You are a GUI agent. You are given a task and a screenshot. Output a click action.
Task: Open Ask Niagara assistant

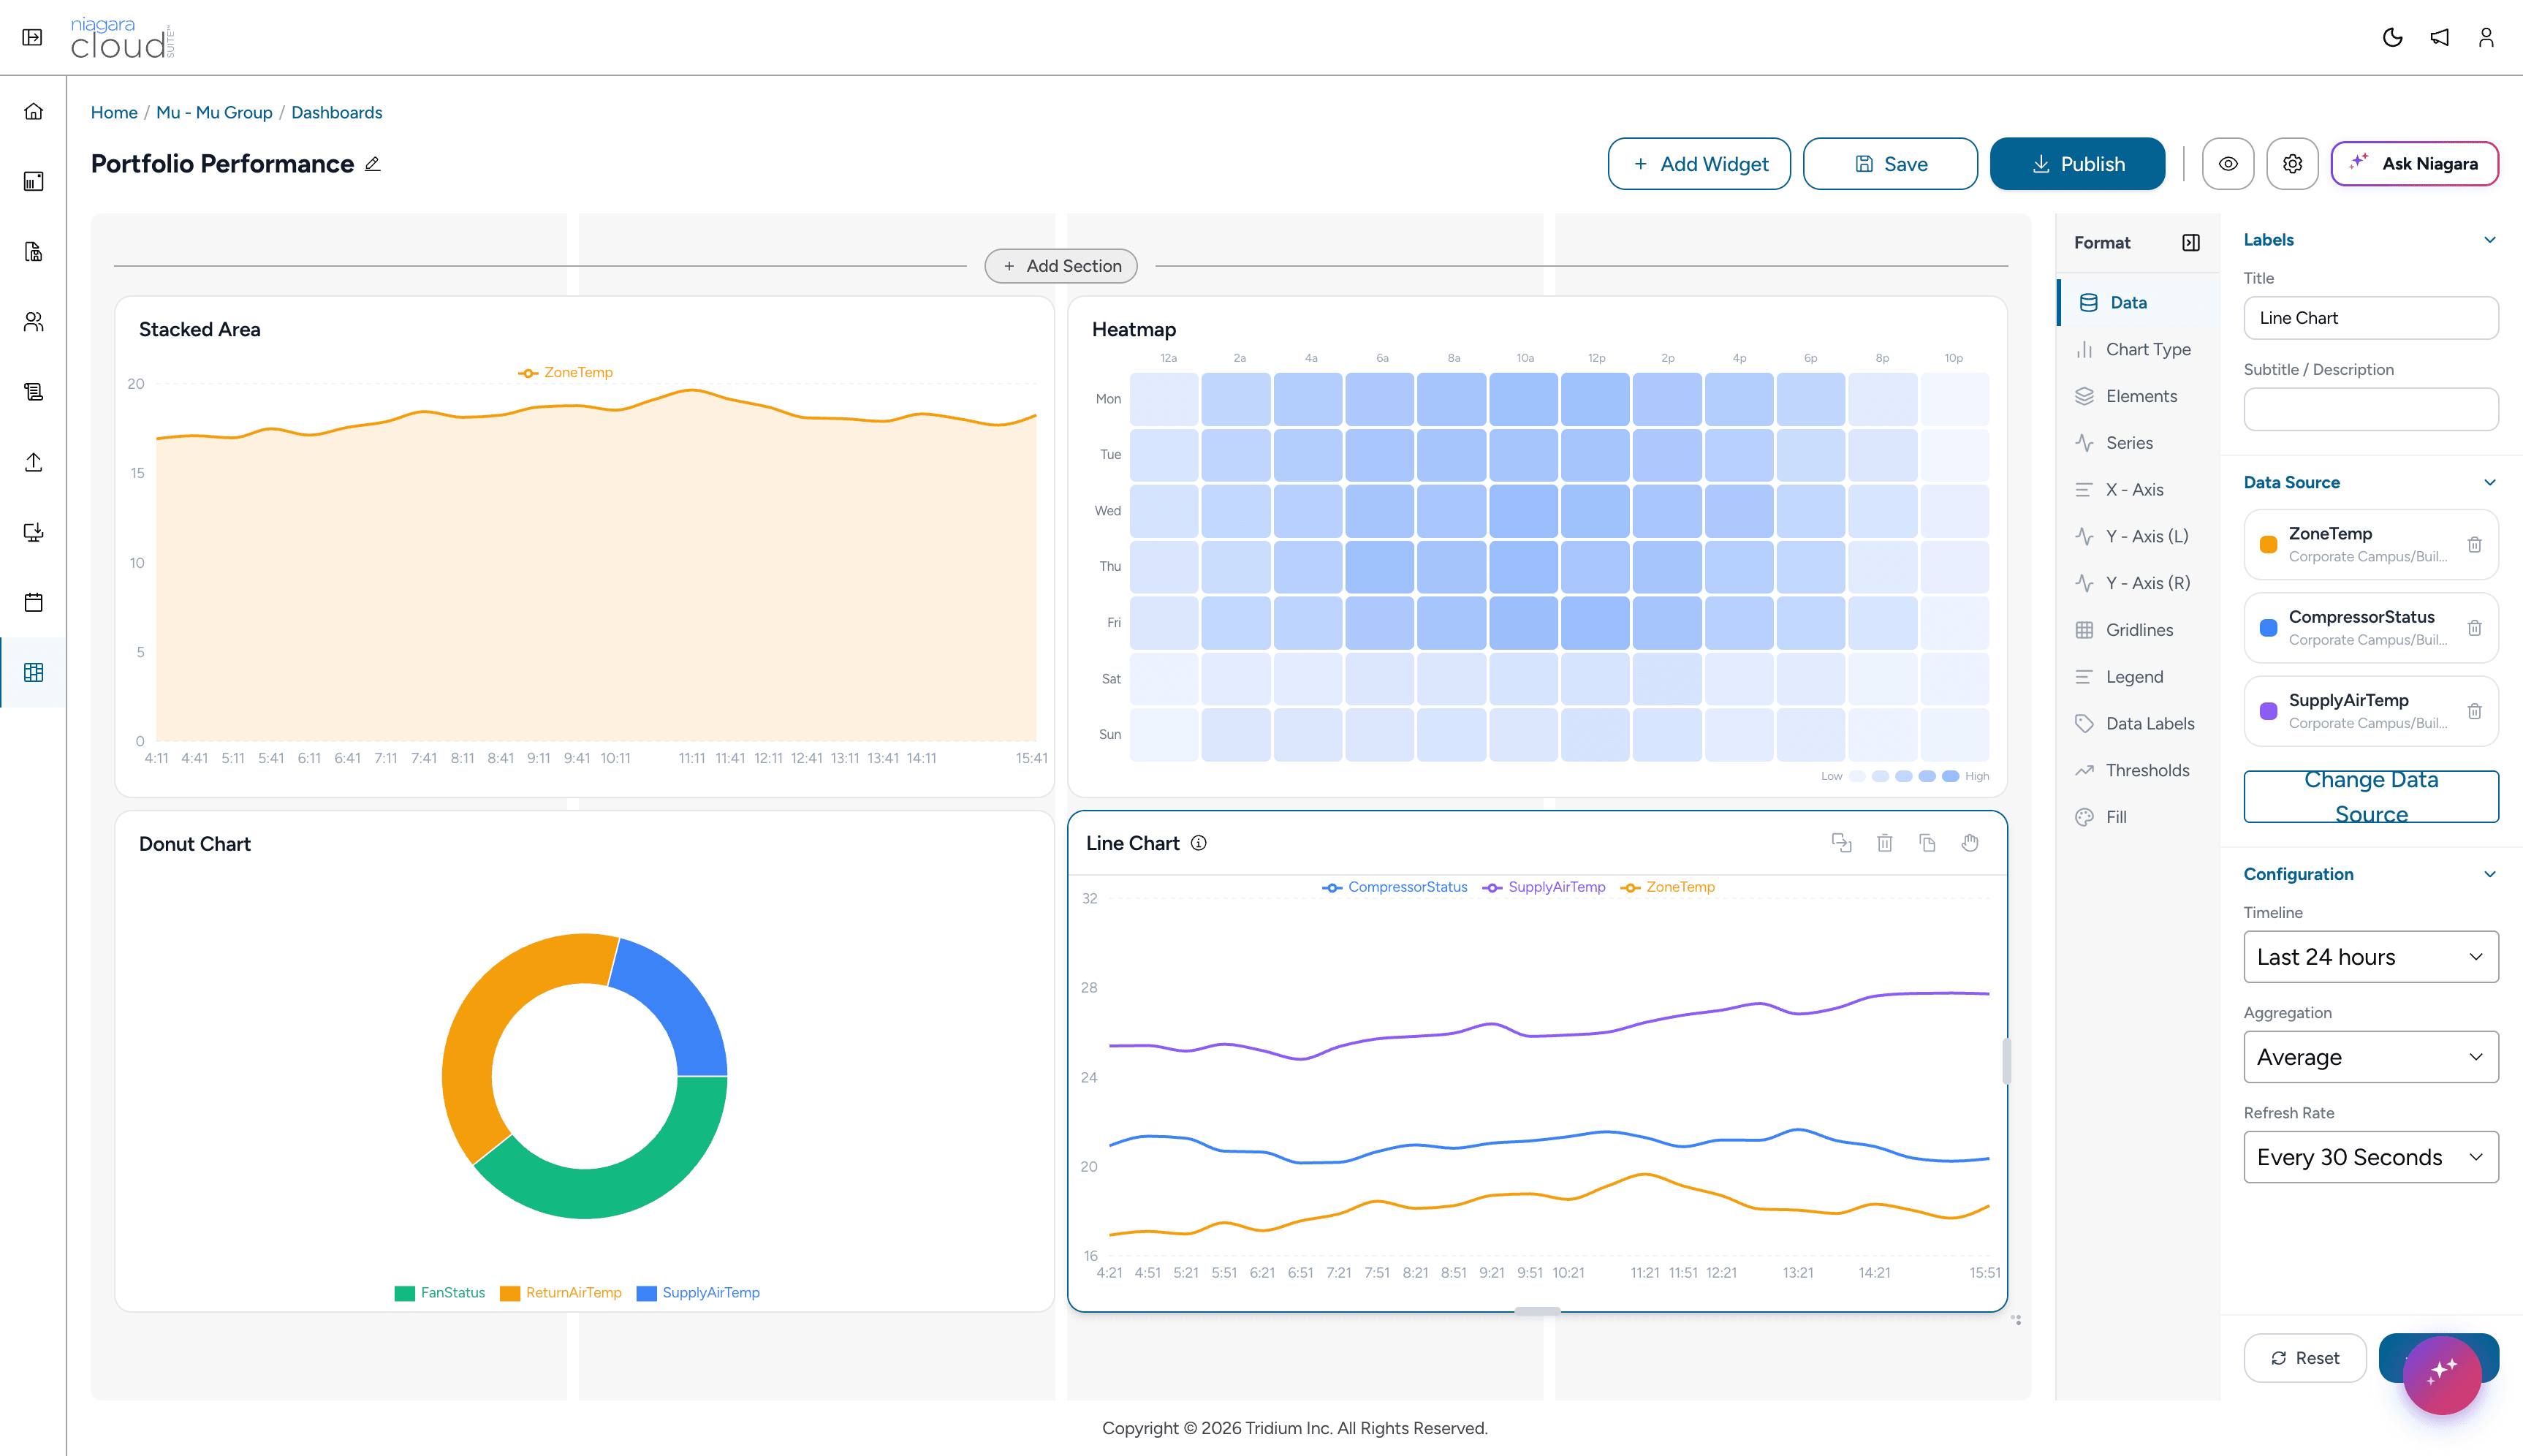(2415, 164)
